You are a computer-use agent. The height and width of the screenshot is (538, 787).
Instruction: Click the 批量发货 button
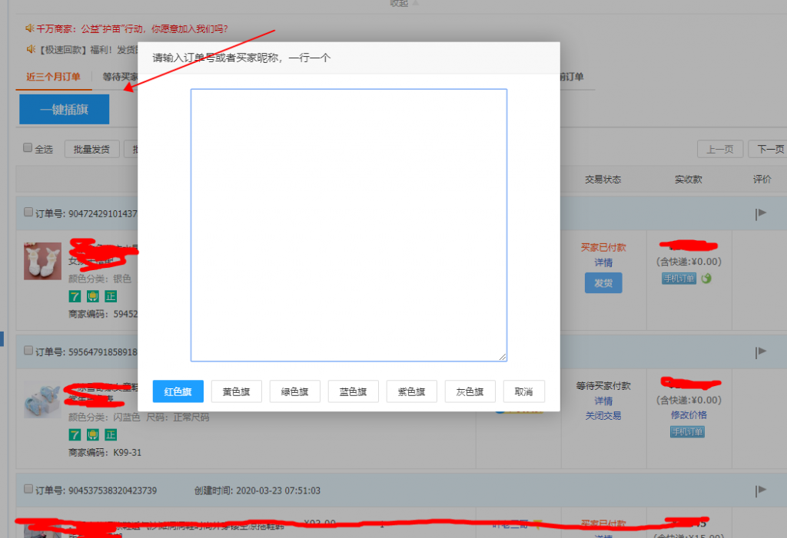(91, 150)
